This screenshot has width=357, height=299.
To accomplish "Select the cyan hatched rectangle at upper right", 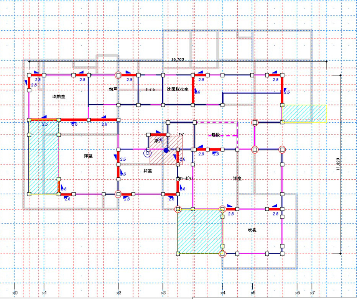I will (x=304, y=113).
